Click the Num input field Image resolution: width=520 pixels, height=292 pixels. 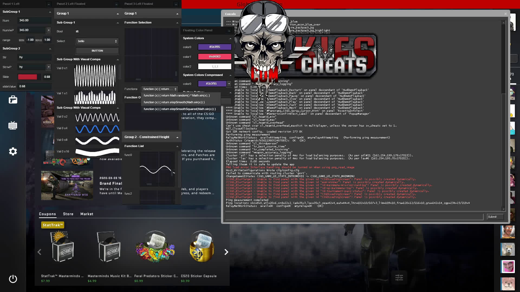tap(34, 20)
